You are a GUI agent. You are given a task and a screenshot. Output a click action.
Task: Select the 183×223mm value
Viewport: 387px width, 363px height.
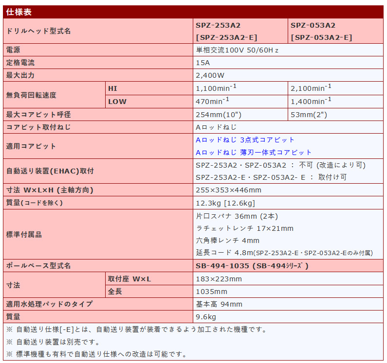pyautogui.click(x=219, y=279)
